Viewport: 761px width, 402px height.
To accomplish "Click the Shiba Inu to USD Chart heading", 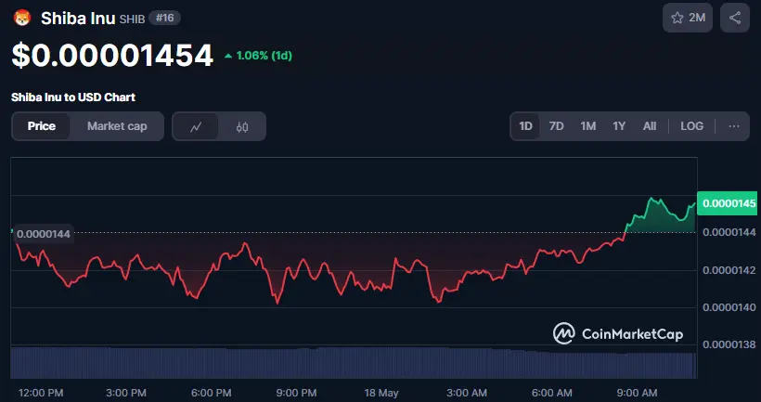I will [x=73, y=97].
